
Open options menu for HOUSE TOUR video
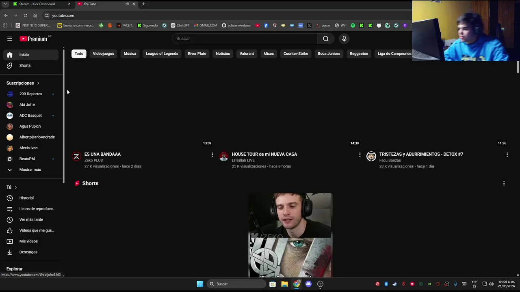[x=360, y=155]
